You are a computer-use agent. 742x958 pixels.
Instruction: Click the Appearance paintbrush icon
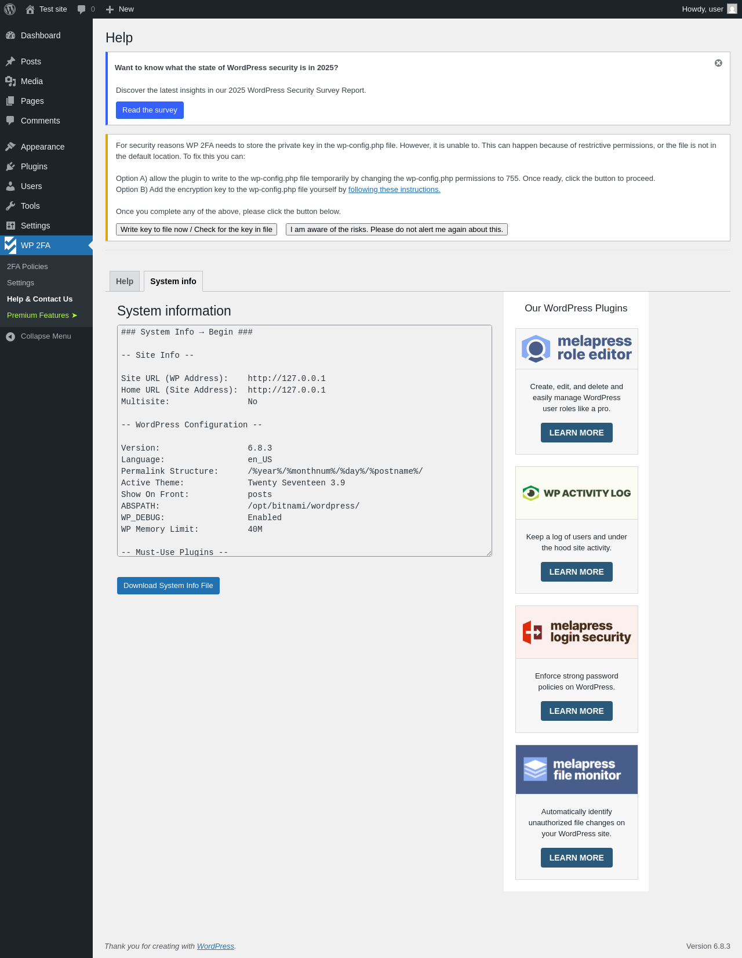10,147
